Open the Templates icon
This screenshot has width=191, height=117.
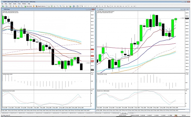pyautogui.click(x=77, y=6)
